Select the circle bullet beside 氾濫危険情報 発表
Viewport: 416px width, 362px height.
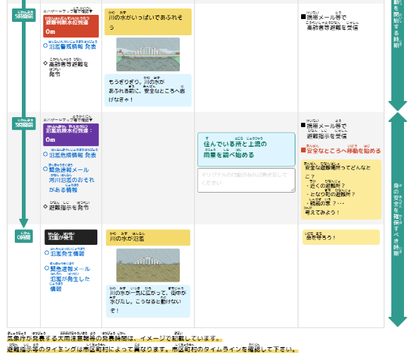coord(45,154)
